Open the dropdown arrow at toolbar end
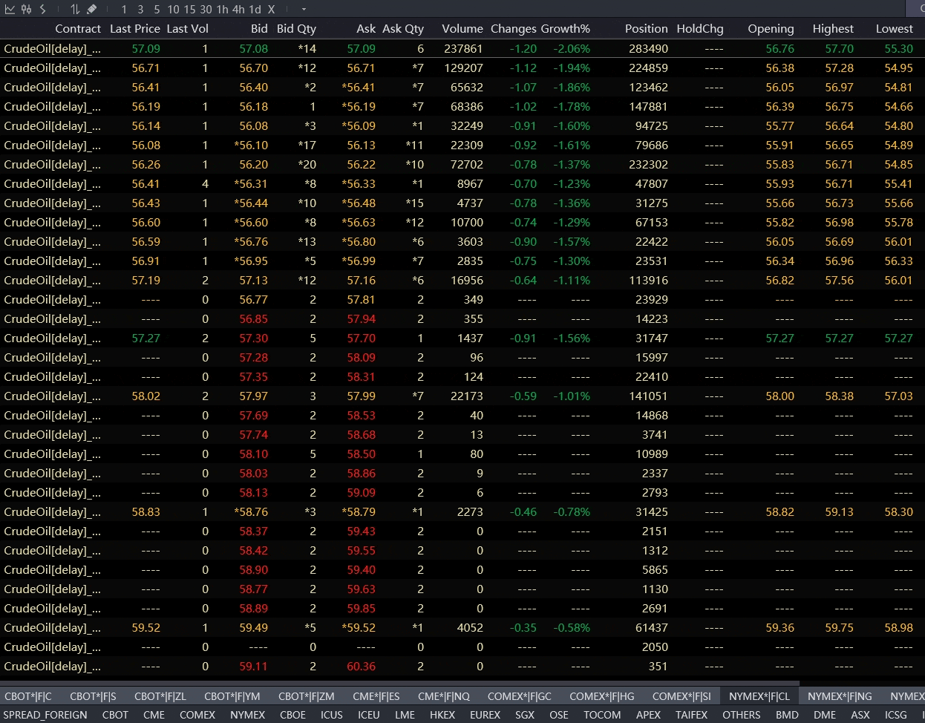Image resolution: width=925 pixels, height=723 pixels. click(x=302, y=10)
